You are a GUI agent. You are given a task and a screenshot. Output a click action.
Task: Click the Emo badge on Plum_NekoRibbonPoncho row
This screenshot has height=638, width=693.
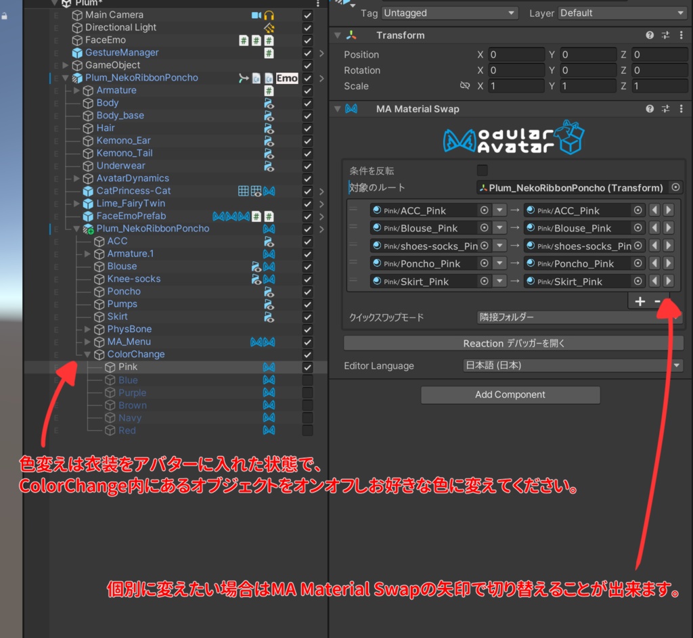[x=287, y=78]
